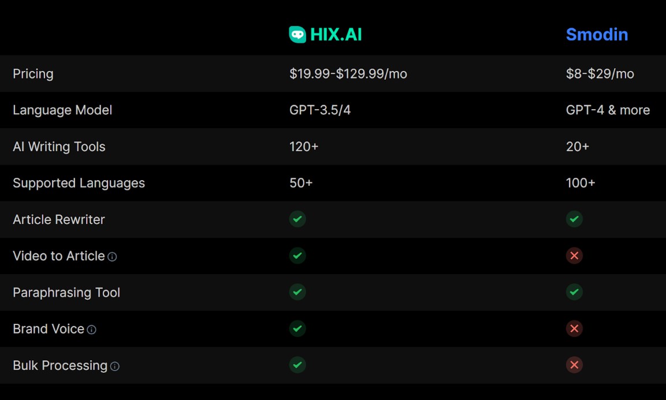Click the Supported Languages row label
The image size is (666, 400).
pyautogui.click(x=79, y=184)
